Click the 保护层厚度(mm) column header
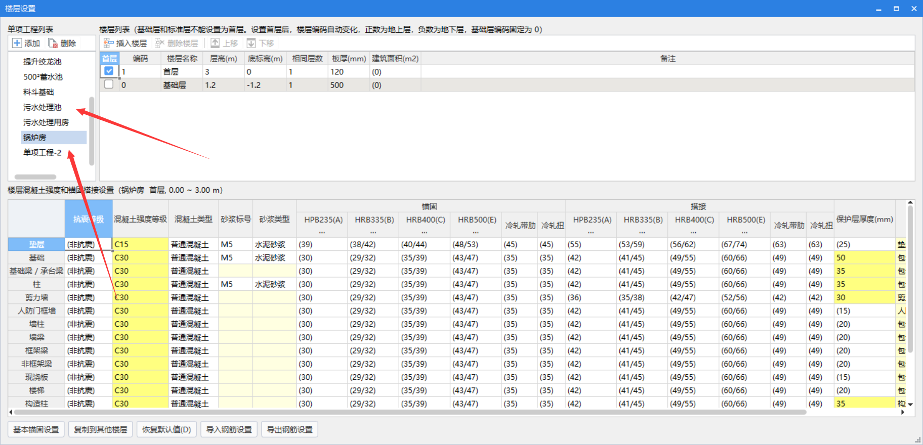Image resolution: width=923 pixels, height=445 pixels. point(864,219)
